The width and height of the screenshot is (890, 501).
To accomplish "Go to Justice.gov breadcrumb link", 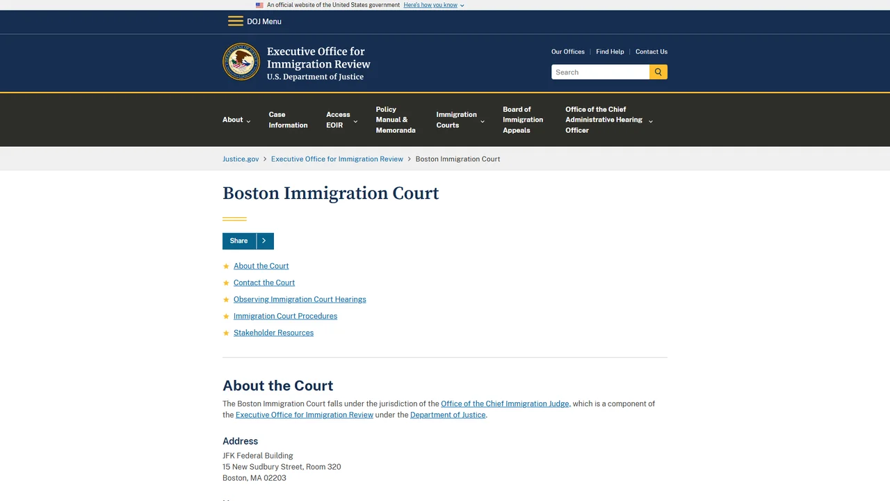I will click(241, 159).
